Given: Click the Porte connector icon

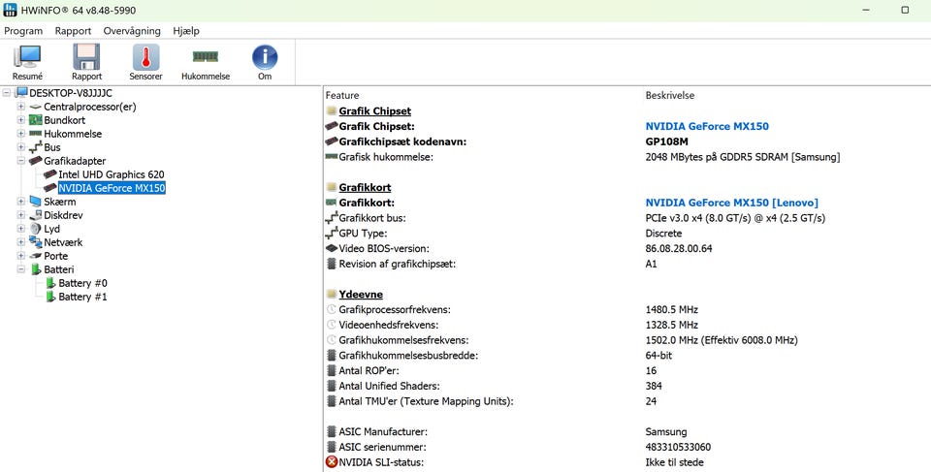Looking at the screenshot, I should pos(36,256).
